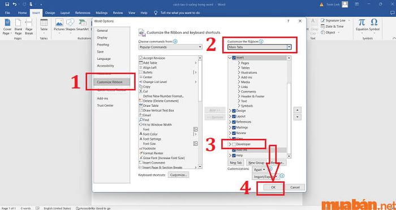Uncheck the Design tab checkbox
The height and width of the screenshot is (210, 396).
pyautogui.click(x=234, y=111)
